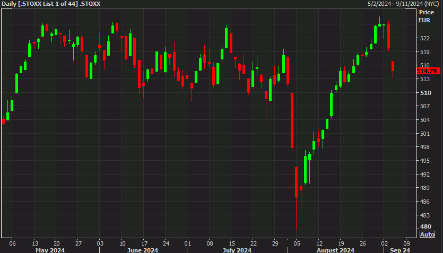Click the 09 date tick in September
This screenshot has height=253, width=443.
(x=406, y=243)
